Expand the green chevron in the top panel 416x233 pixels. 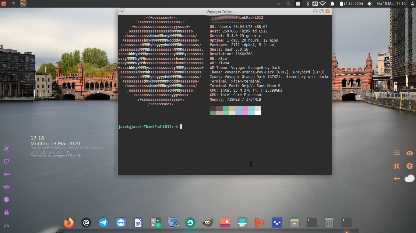point(278,4)
